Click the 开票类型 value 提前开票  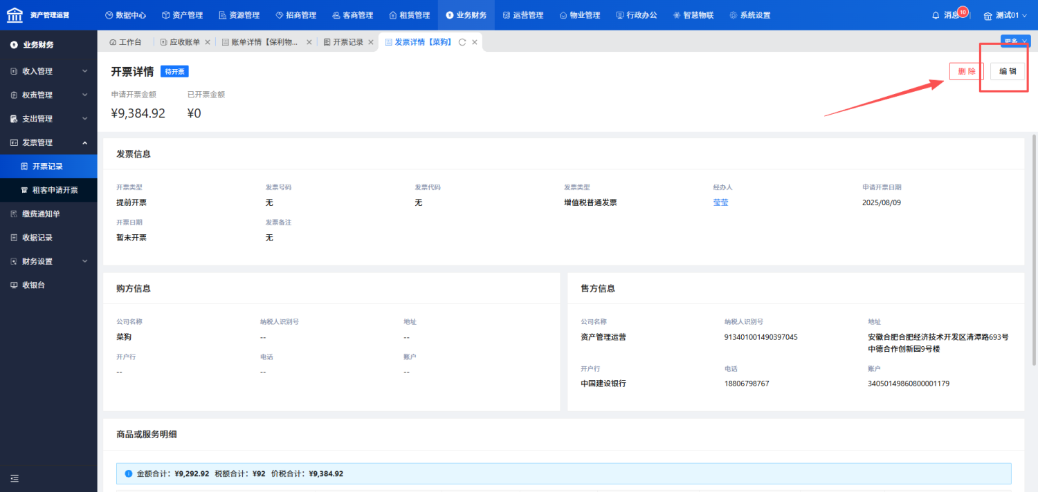[131, 202]
